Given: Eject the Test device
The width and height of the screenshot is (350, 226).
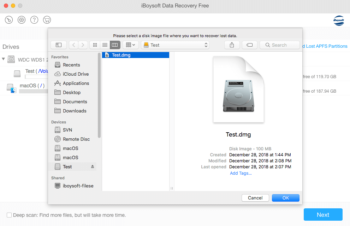Looking at the screenshot, I should click(x=93, y=167).
